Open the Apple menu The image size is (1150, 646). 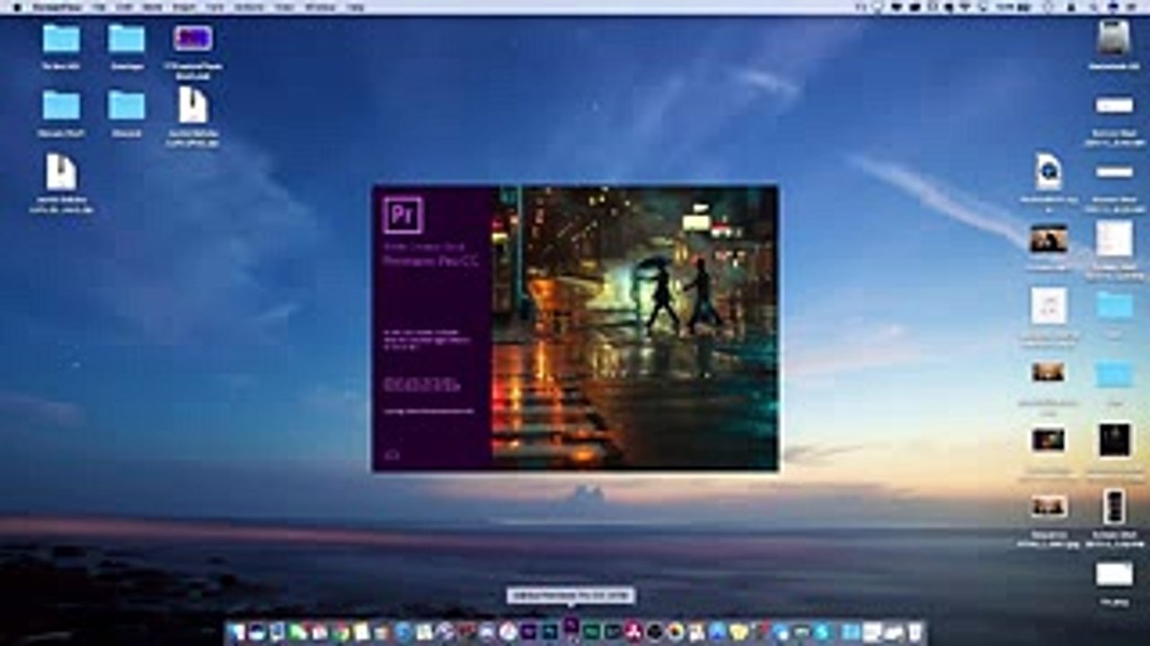click(x=17, y=7)
